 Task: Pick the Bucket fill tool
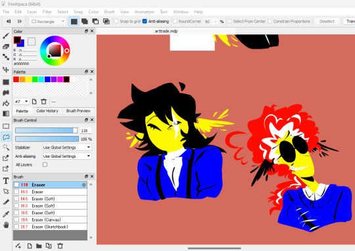6,103
